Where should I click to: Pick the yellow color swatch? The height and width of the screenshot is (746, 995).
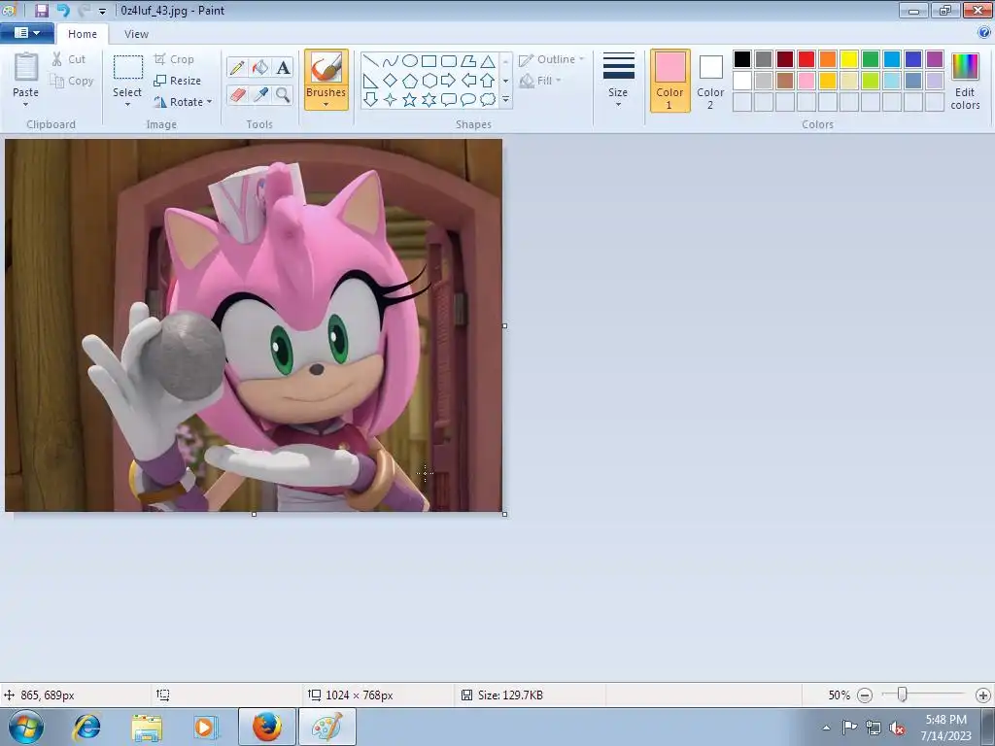[849, 59]
